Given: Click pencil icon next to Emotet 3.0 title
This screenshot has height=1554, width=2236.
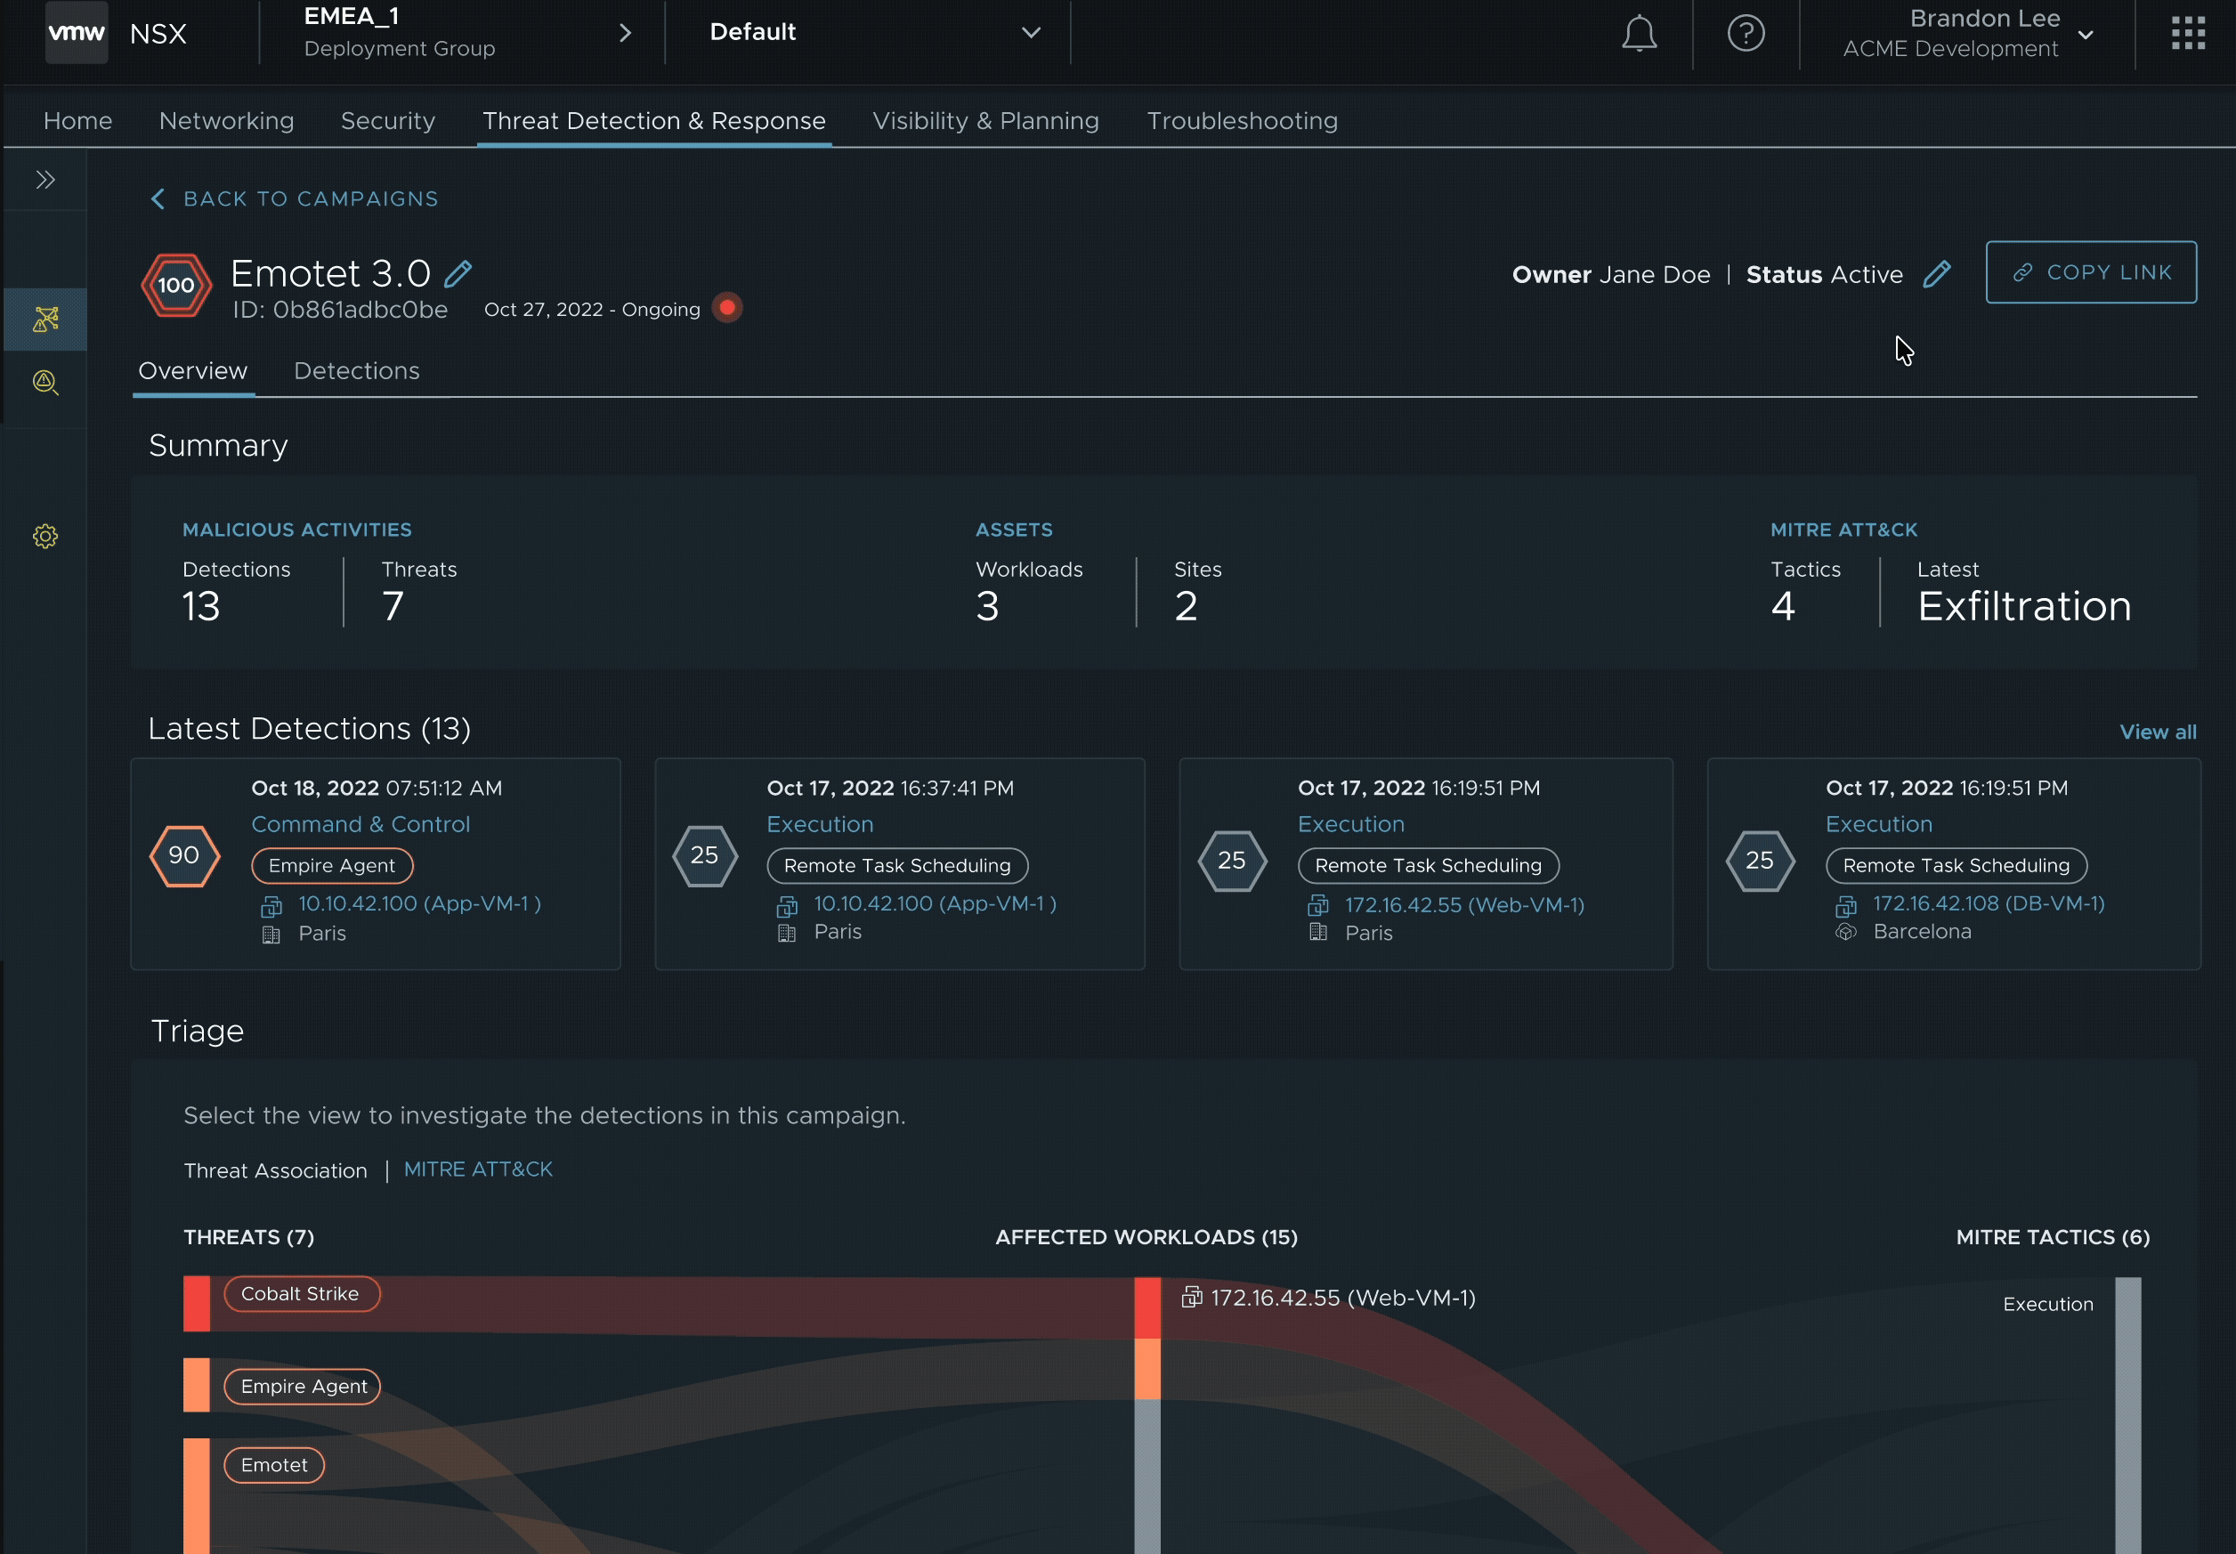Looking at the screenshot, I should pos(458,275).
